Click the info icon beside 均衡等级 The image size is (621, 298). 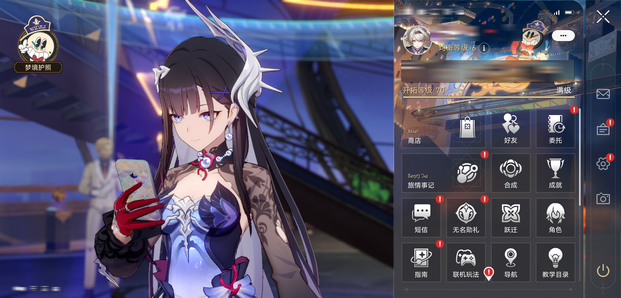point(484,48)
